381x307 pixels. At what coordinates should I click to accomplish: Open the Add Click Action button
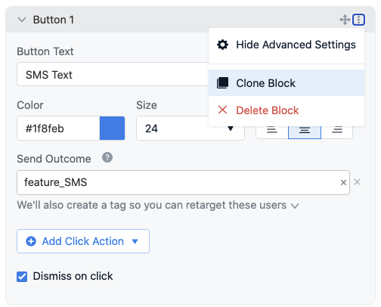tap(83, 241)
